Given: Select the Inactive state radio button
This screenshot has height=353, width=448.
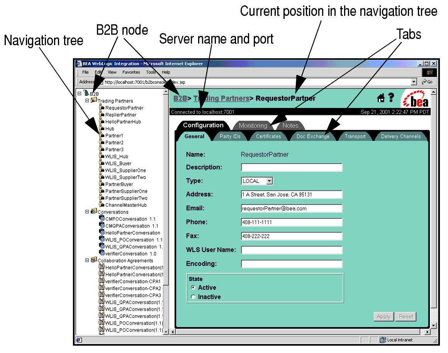Looking at the screenshot, I should (193, 297).
